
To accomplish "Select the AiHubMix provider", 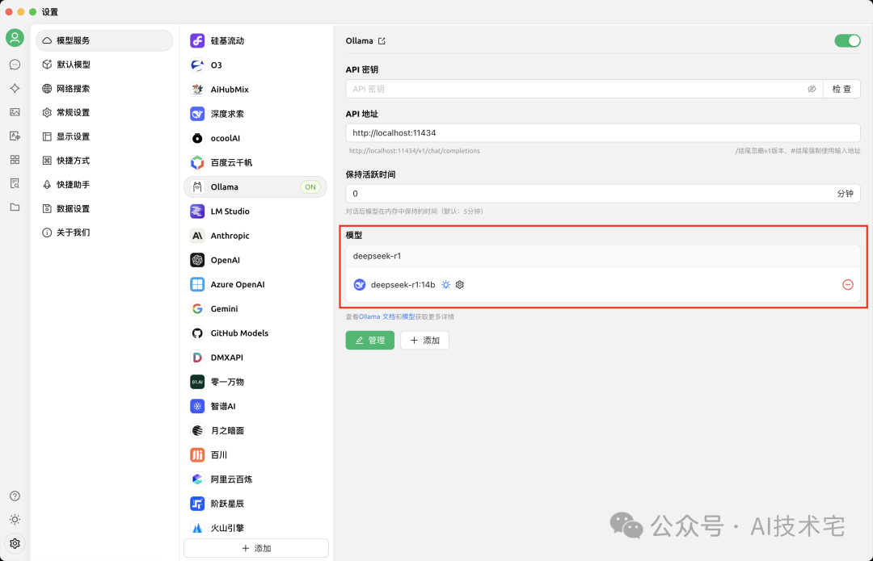I will click(255, 90).
